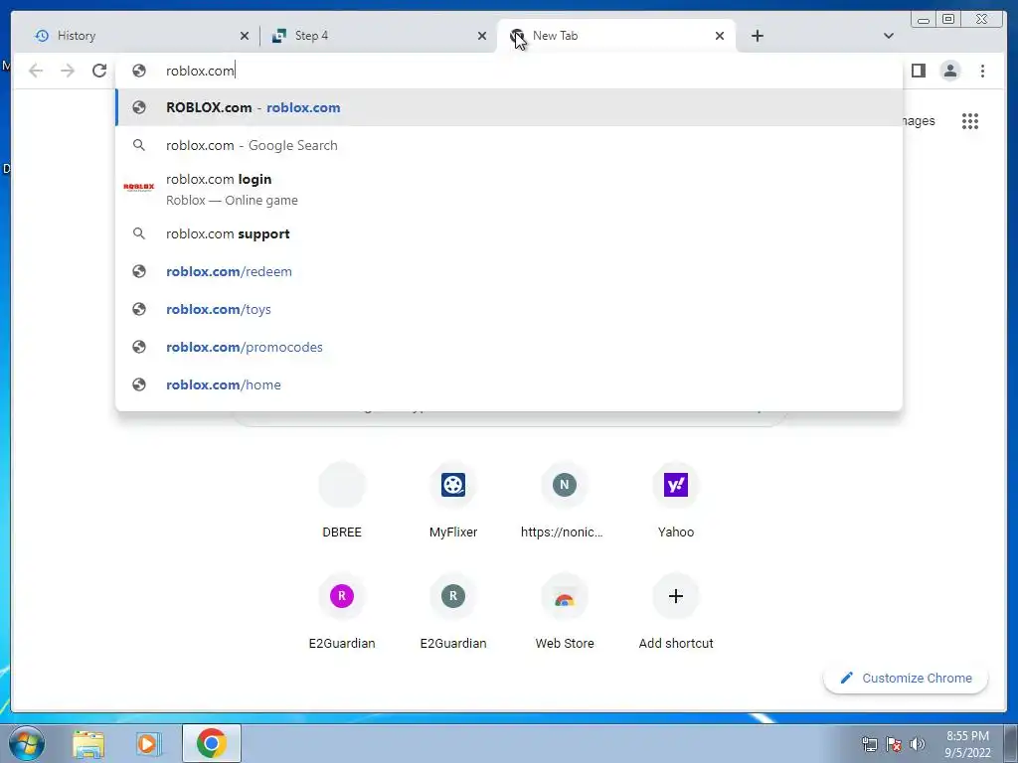Expand the tab search dropdown arrow
Image resolution: width=1018 pixels, height=763 pixels.
tap(889, 36)
